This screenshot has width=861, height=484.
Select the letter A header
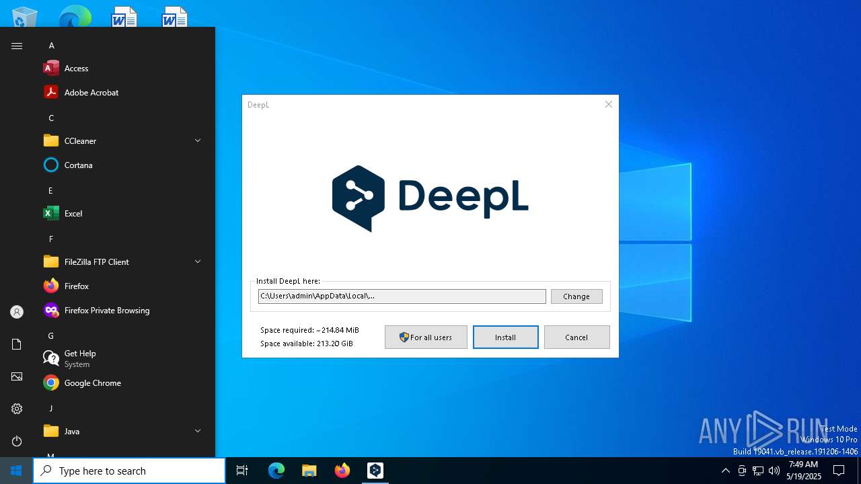click(51, 46)
